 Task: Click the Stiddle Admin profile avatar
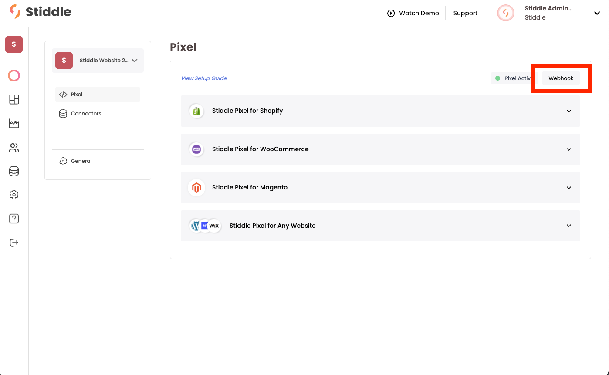(x=506, y=13)
